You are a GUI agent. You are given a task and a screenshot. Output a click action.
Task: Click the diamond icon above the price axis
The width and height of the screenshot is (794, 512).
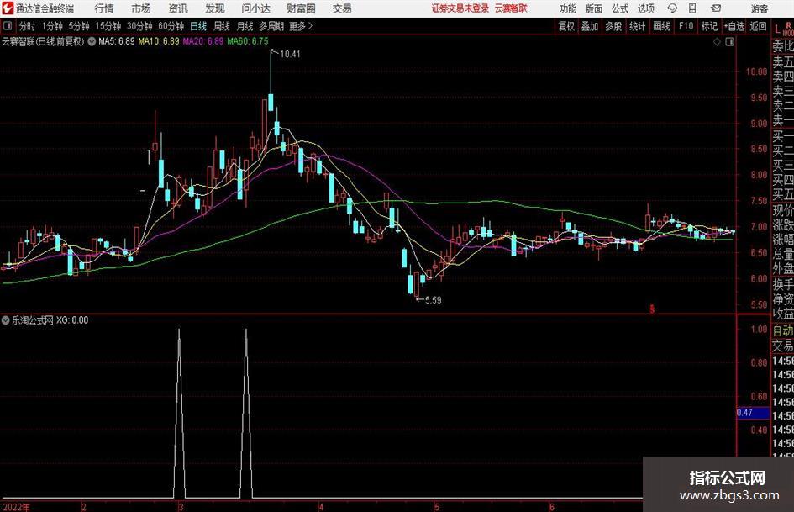(717, 42)
